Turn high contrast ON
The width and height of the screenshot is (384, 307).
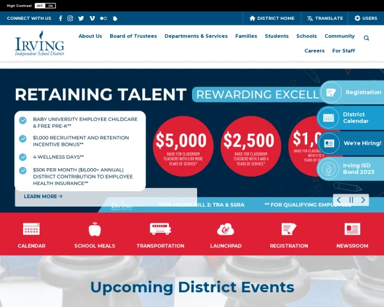click(x=51, y=6)
